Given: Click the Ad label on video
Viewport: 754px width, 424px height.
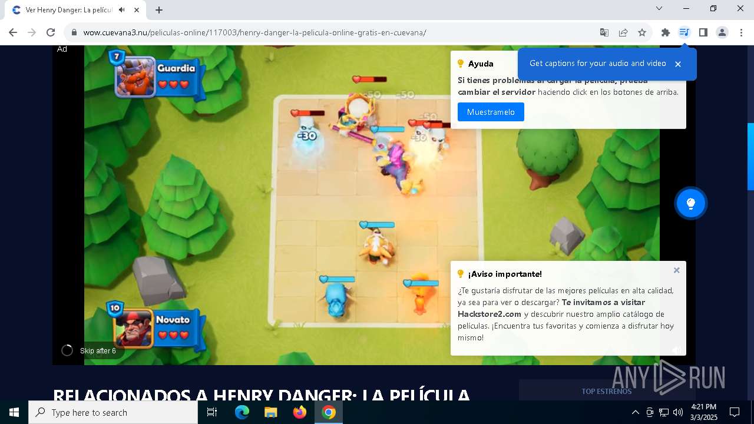Looking at the screenshot, I should (62, 49).
